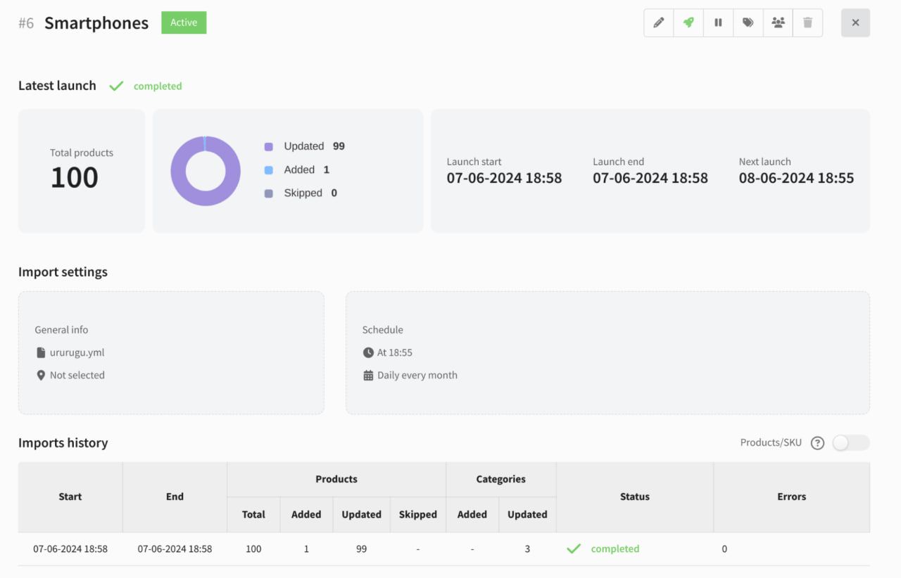Click 'Daily every month' schedule text

(417, 375)
